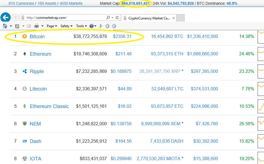Click the blue Help question icon

click(91, 26)
